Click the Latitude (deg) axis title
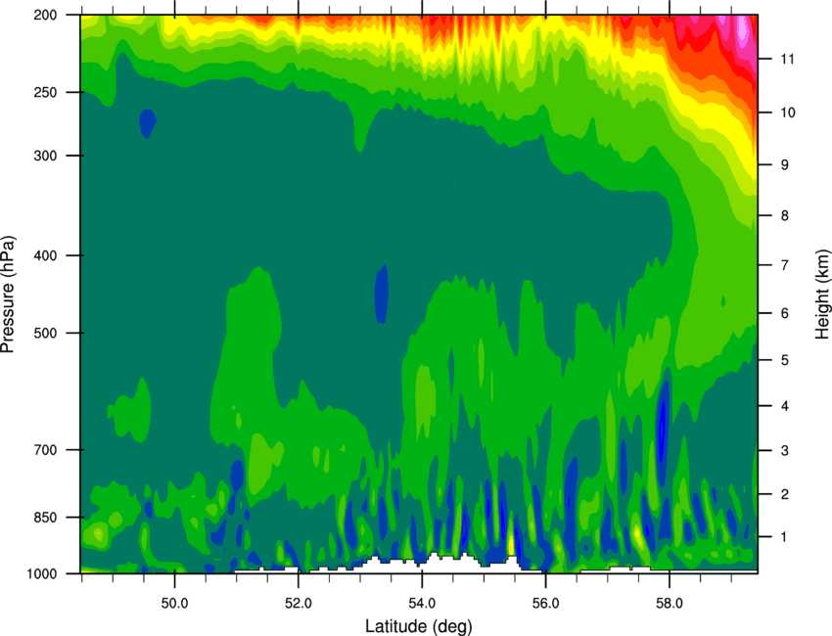This screenshot has height=636, width=832. tap(419, 626)
